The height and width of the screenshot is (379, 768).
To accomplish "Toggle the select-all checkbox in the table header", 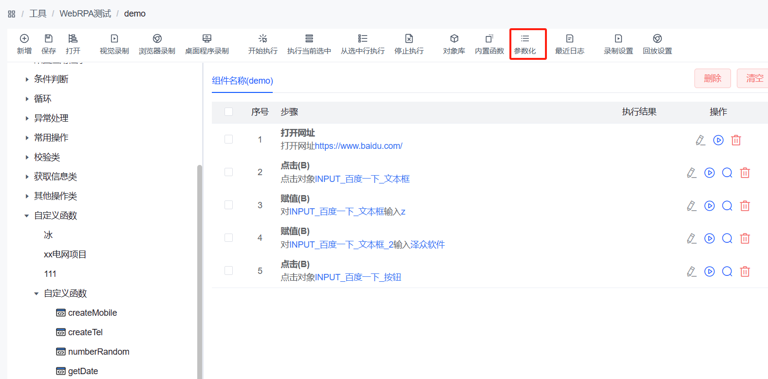I will click(x=228, y=112).
